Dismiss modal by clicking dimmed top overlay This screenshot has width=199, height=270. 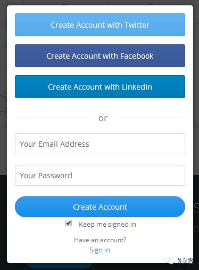point(99,2)
